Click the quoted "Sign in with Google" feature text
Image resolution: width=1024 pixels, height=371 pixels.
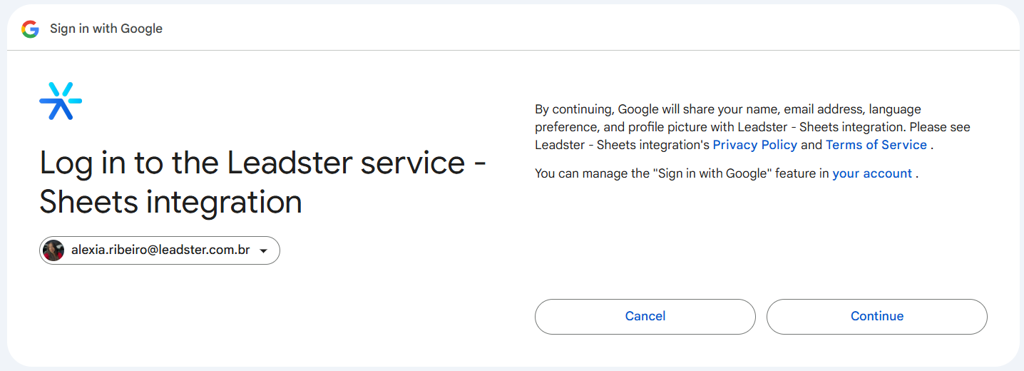[714, 173]
